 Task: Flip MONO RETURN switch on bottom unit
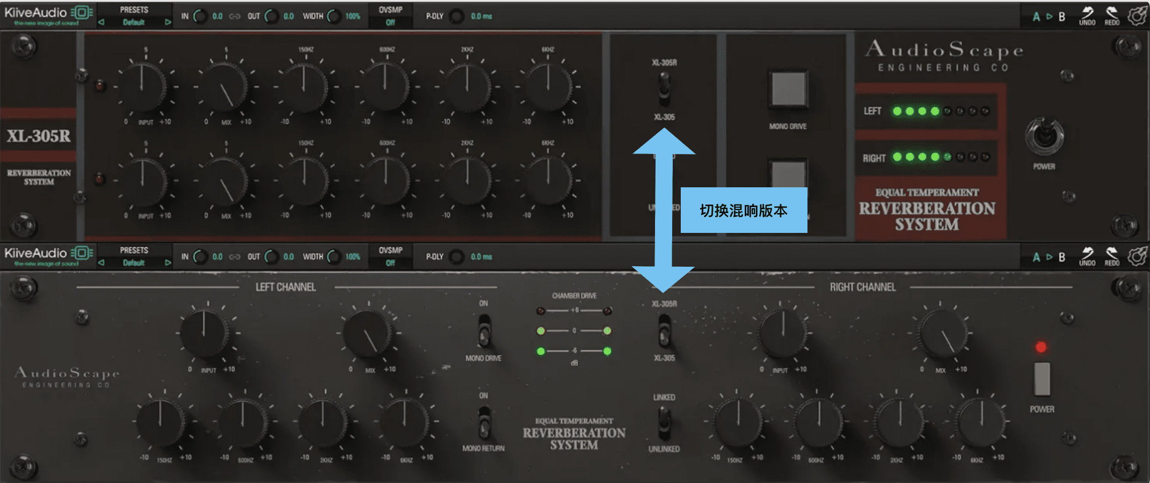pyautogui.click(x=484, y=422)
